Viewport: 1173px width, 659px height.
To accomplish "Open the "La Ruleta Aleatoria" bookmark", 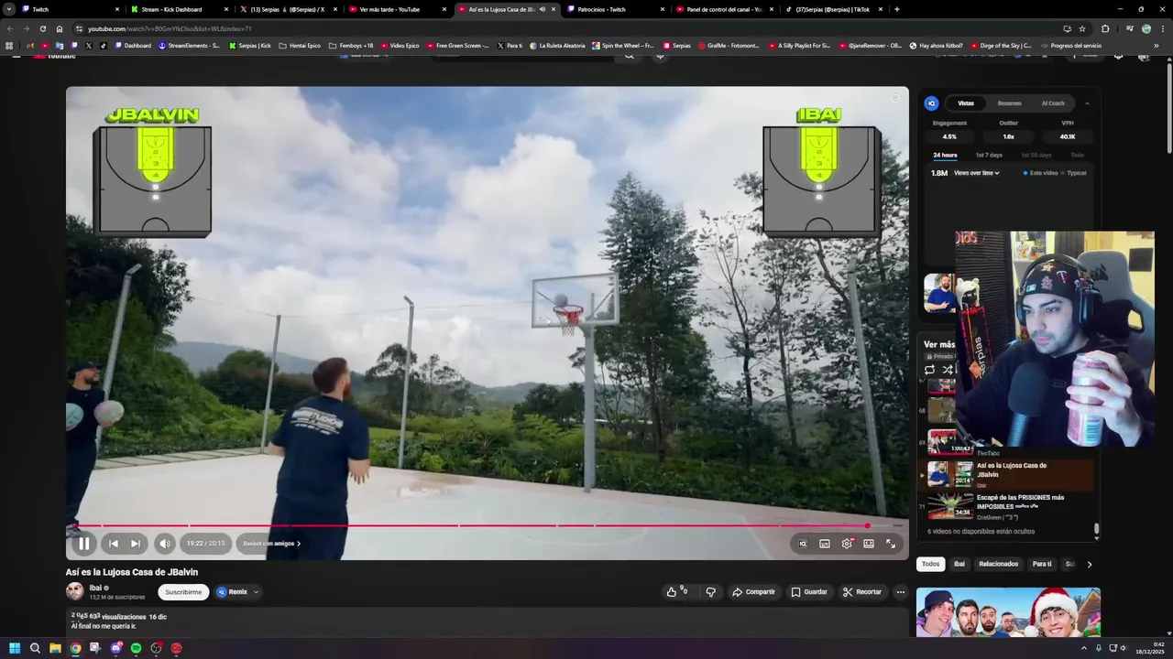I will point(557,46).
